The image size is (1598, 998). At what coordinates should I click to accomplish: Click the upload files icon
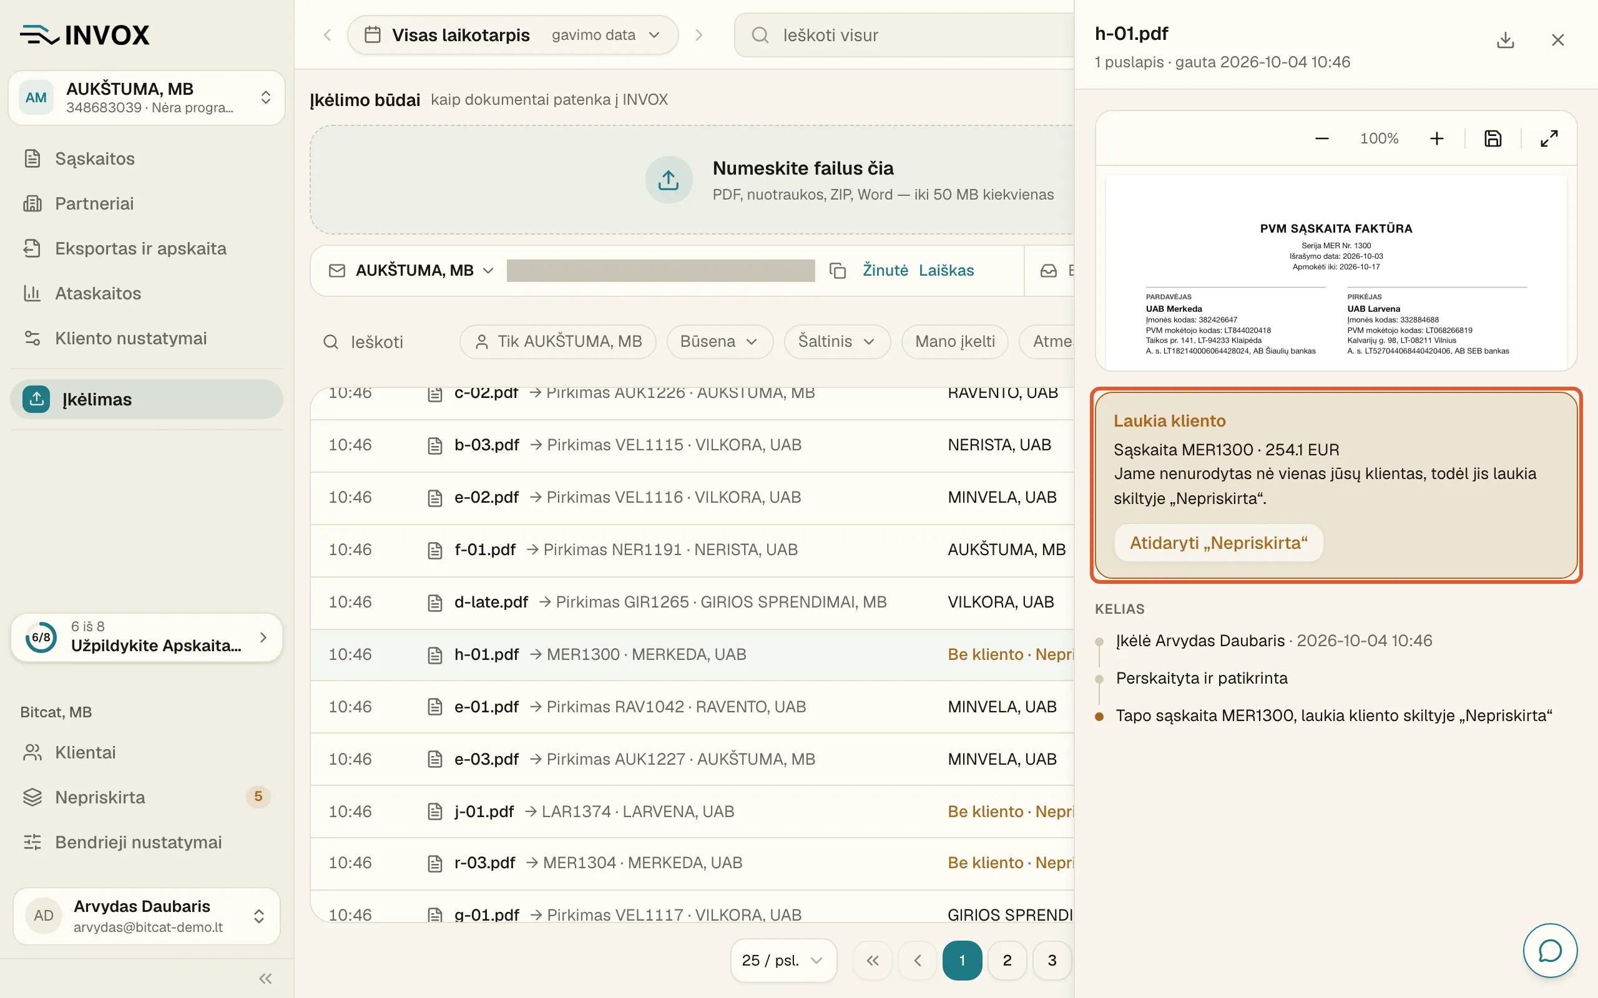point(669,180)
